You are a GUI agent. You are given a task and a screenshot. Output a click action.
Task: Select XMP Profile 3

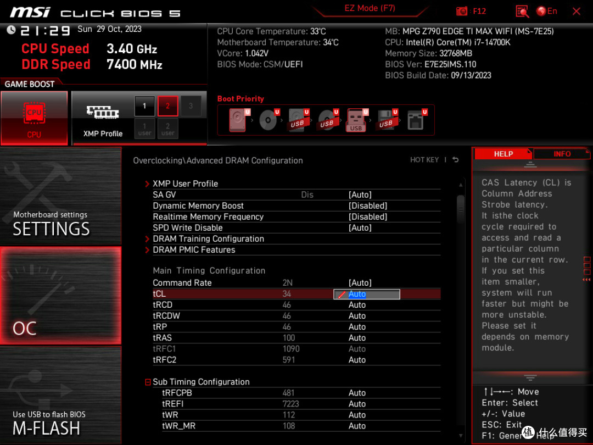pos(191,106)
